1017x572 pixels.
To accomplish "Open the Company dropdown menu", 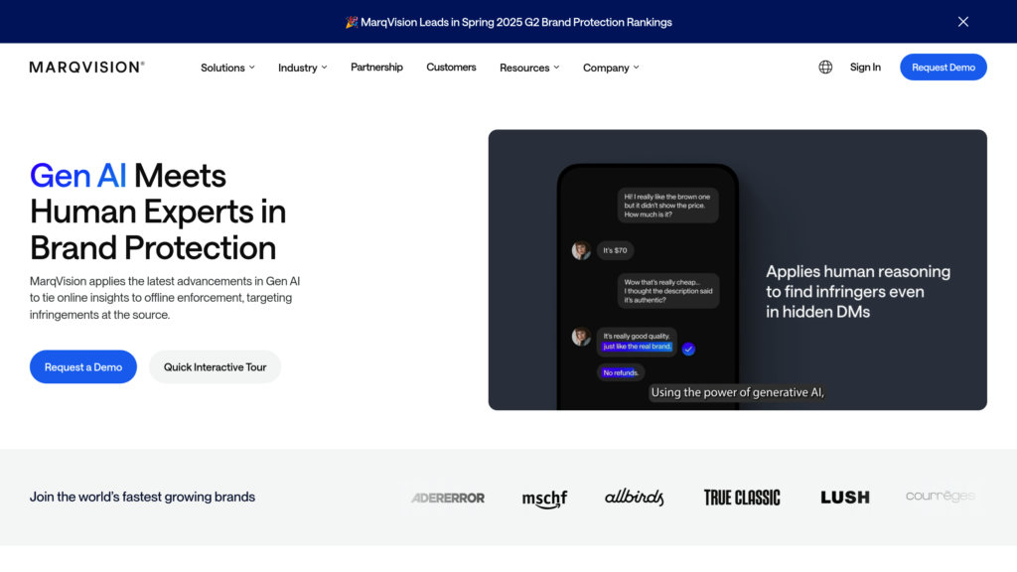I will coord(611,68).
